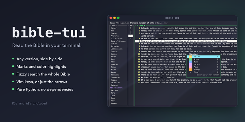Click 'American Standard Version of 1901' in header
The height and width of the screenshot is (122, 245).
(137, 23)
